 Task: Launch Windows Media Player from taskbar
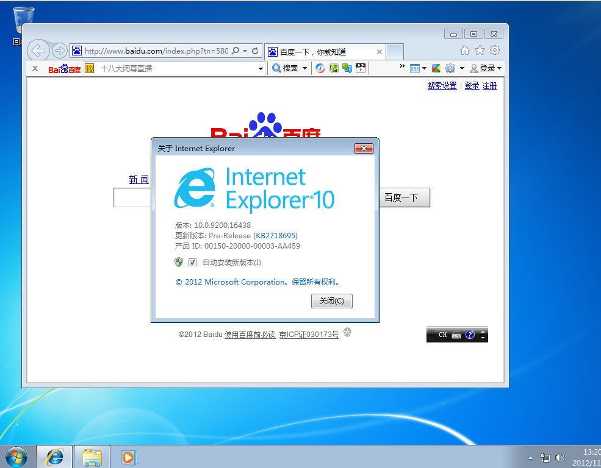(x=129, y=457)
